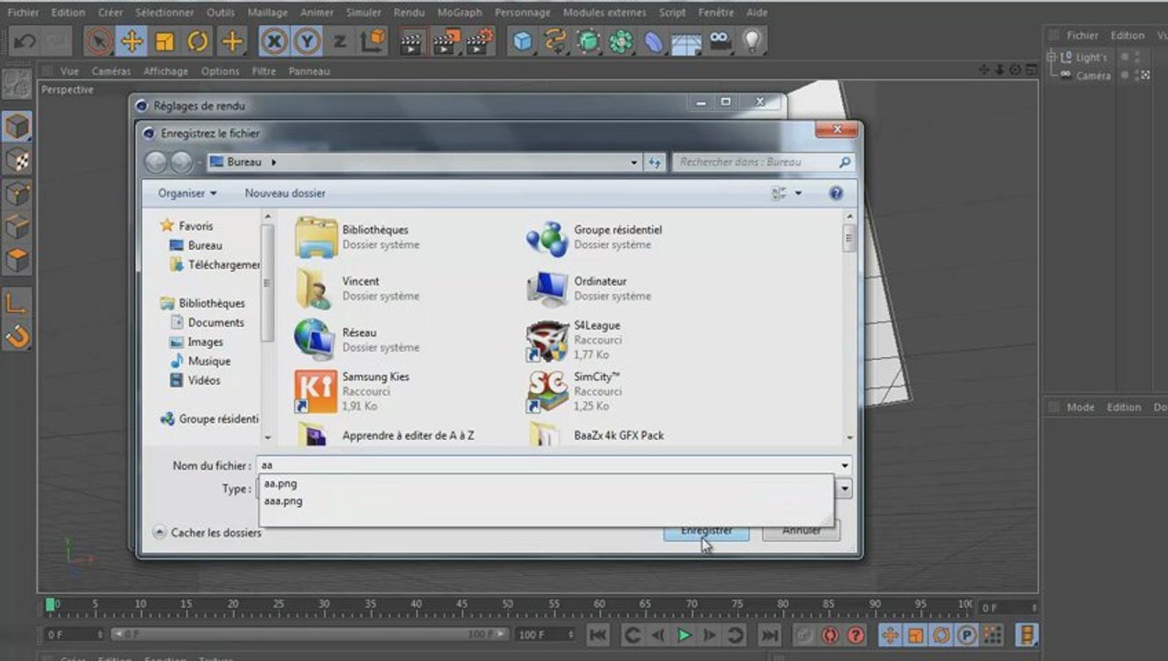The height and width of the screenshot is (661, 1168).
Task: Toggle the X axis lock
Action: [x=274, y=41]
